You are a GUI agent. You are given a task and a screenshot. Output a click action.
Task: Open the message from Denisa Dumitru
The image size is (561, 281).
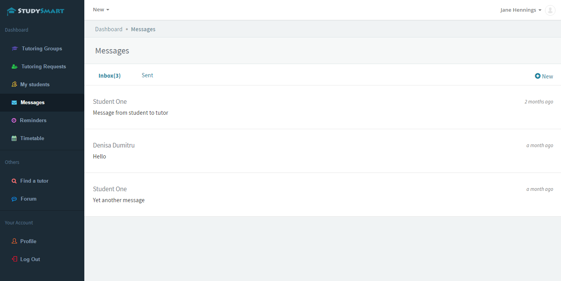pyautogui.click(x=114, y=145)
